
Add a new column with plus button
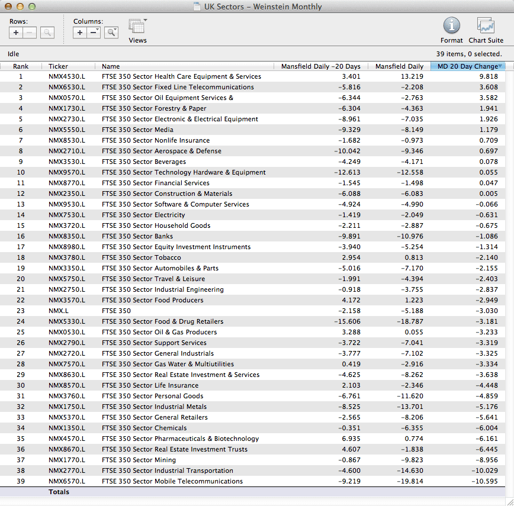[80, 33]
